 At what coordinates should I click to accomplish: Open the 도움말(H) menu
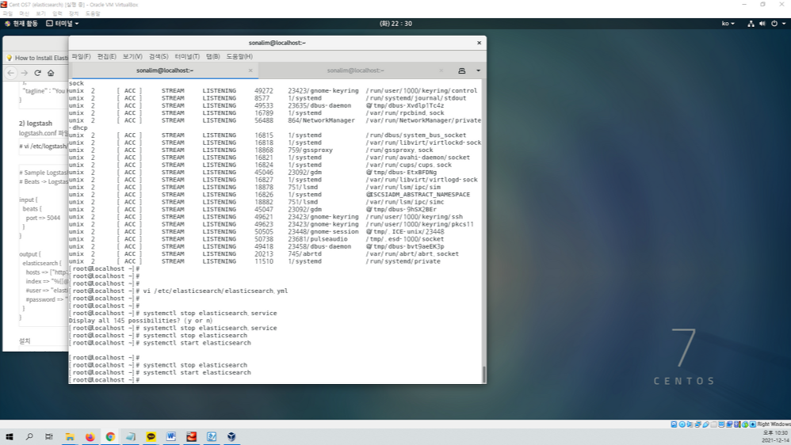[239, 56]
